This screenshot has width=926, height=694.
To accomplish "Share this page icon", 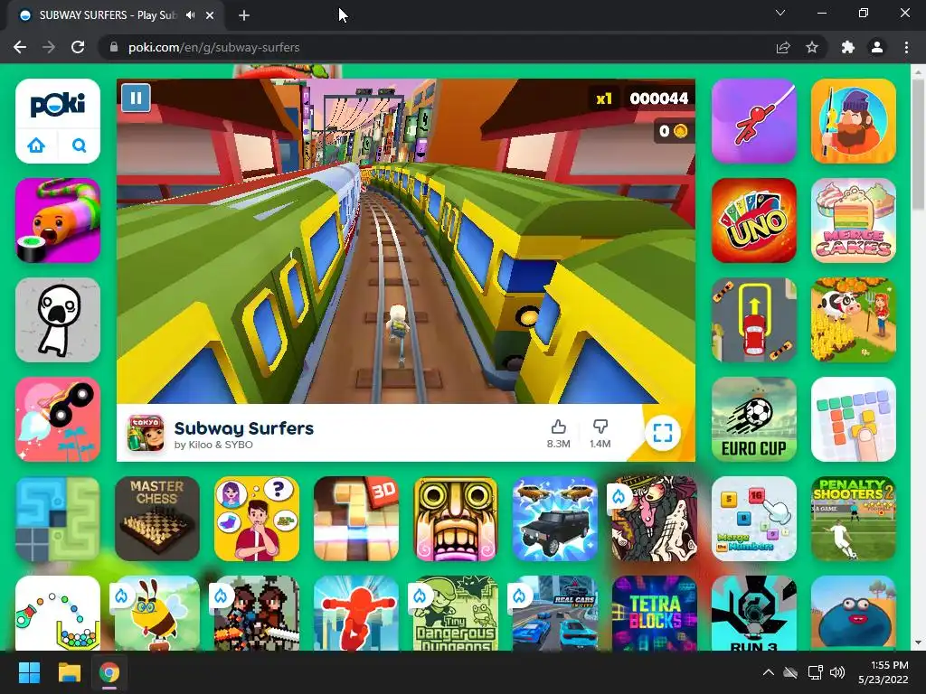I will [x=783, y=47].
